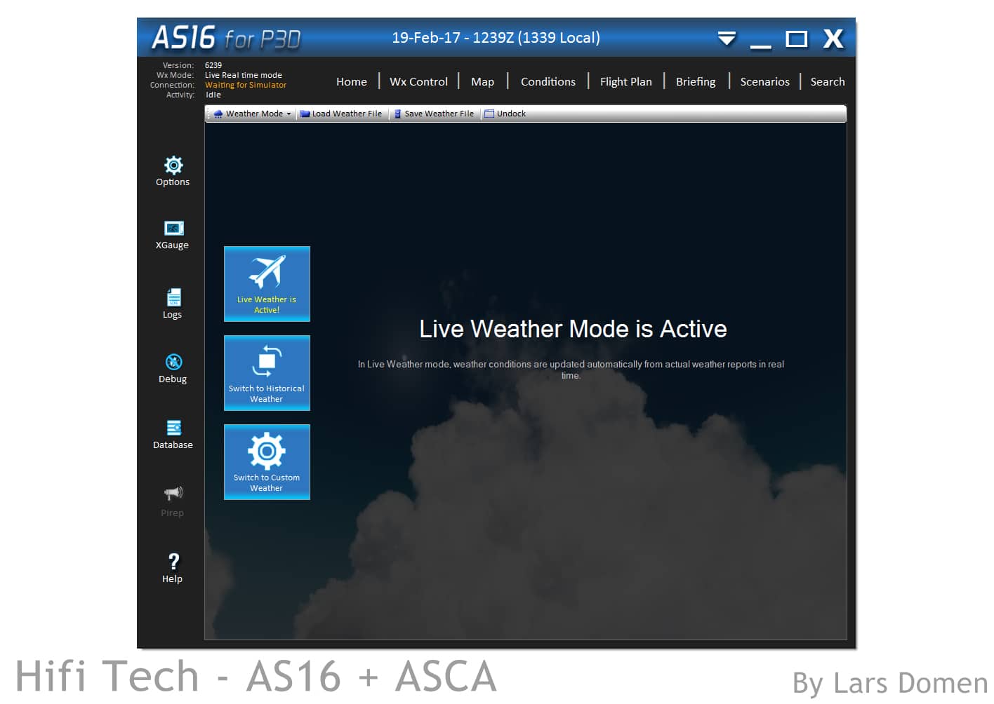Open Help question mark icon
The height and width of the screenshot is (704, 994).
tap(173, 562)
